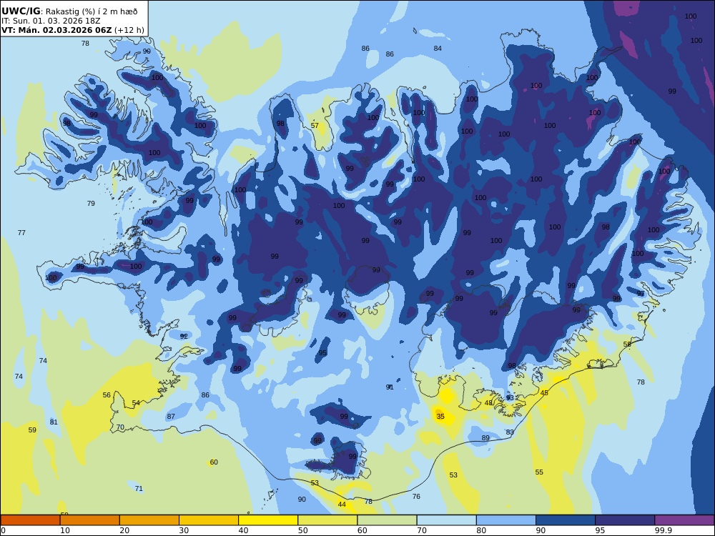715x536 pixels.
Task: Click the humidity value '91' on map
Action: (x=390, y=387)
